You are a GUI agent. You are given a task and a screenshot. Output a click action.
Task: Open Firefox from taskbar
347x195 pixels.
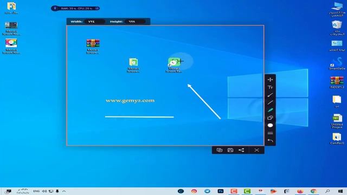(x=300, y=191)
